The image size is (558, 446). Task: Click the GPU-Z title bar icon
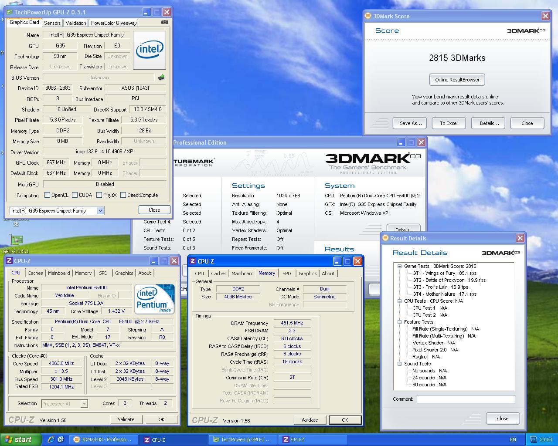[x=9, y=13]
